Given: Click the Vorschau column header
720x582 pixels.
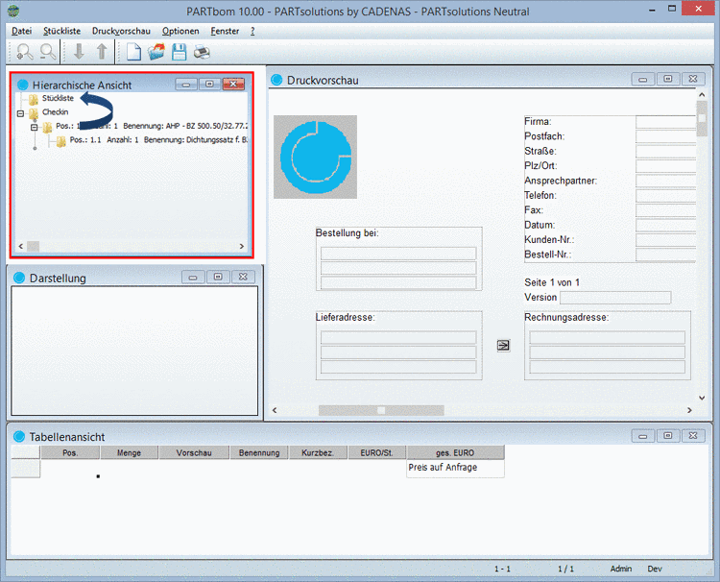Looking at the screenshot, I should click(194, 452).
